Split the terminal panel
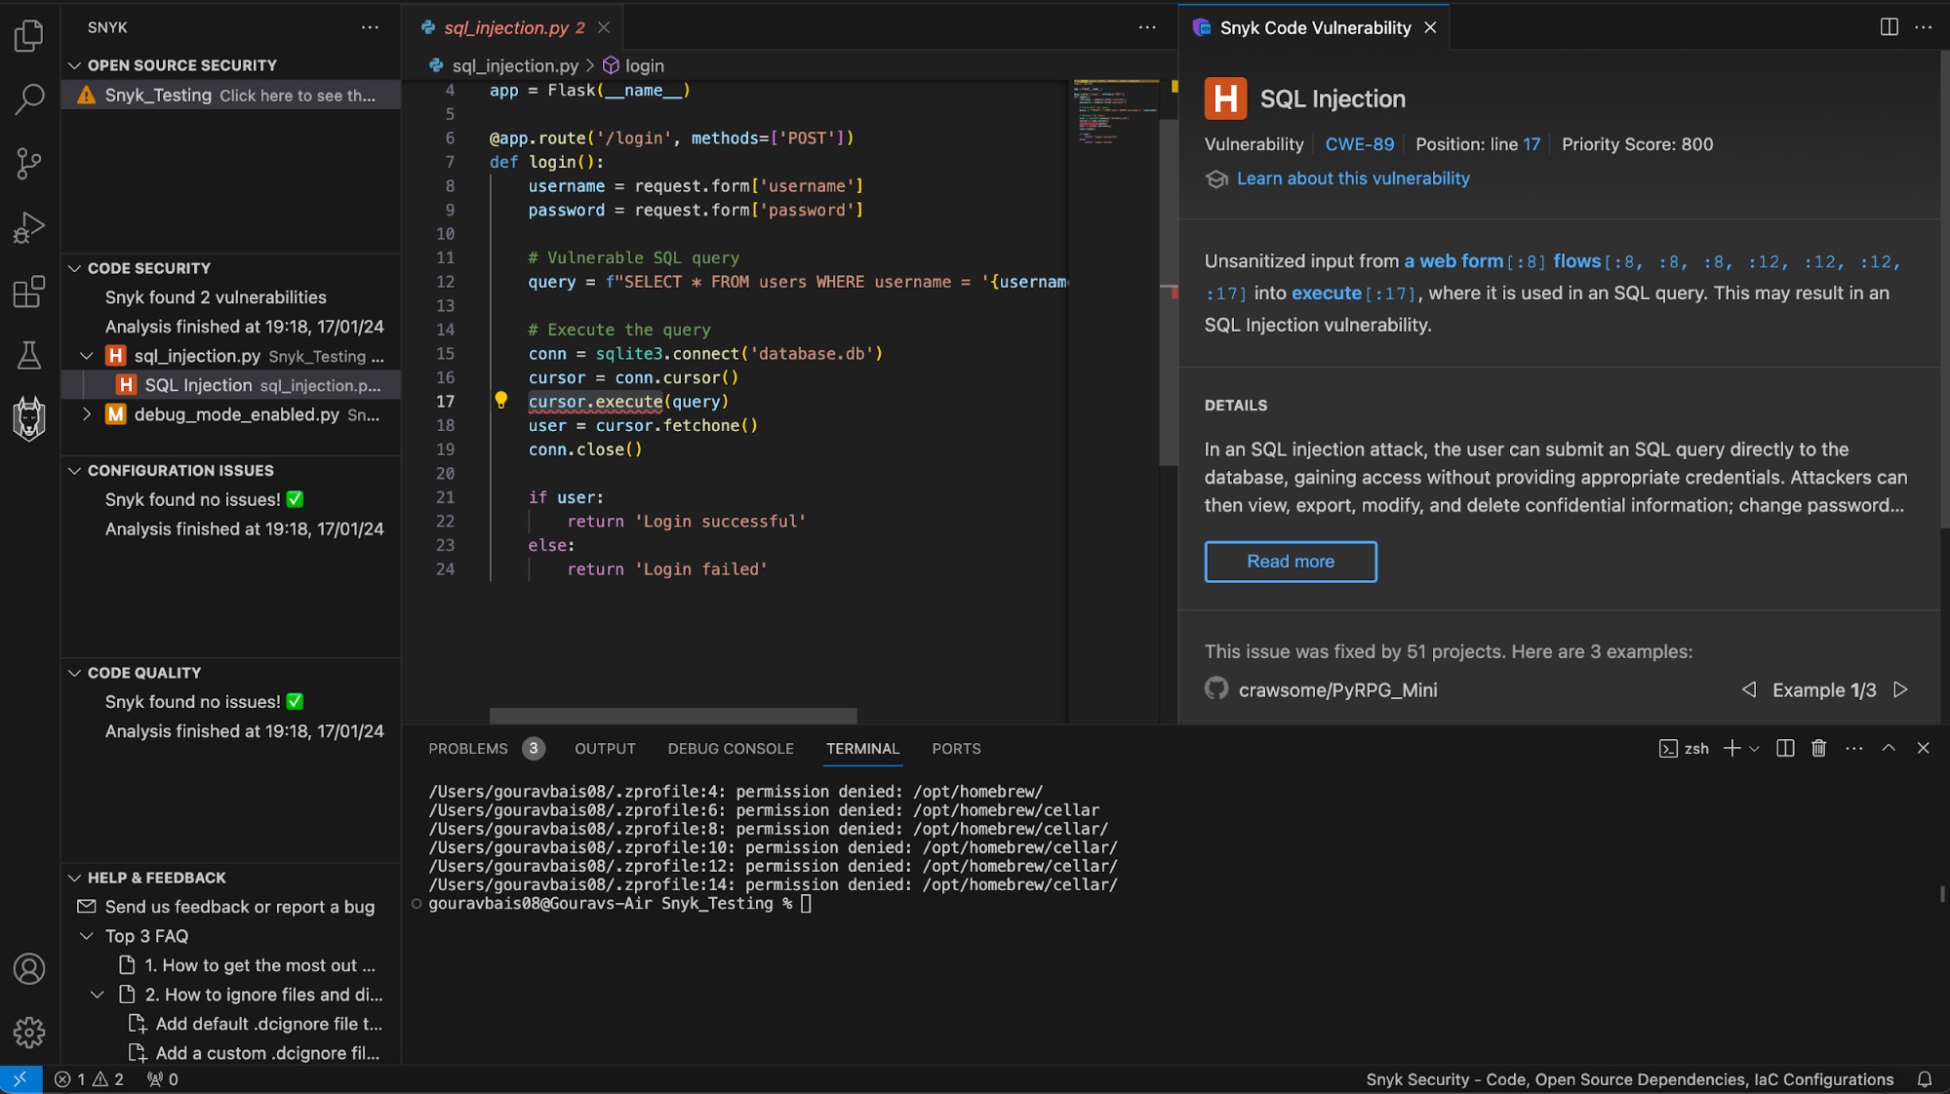1950x1094 pixels. (x=1785, y=748)
